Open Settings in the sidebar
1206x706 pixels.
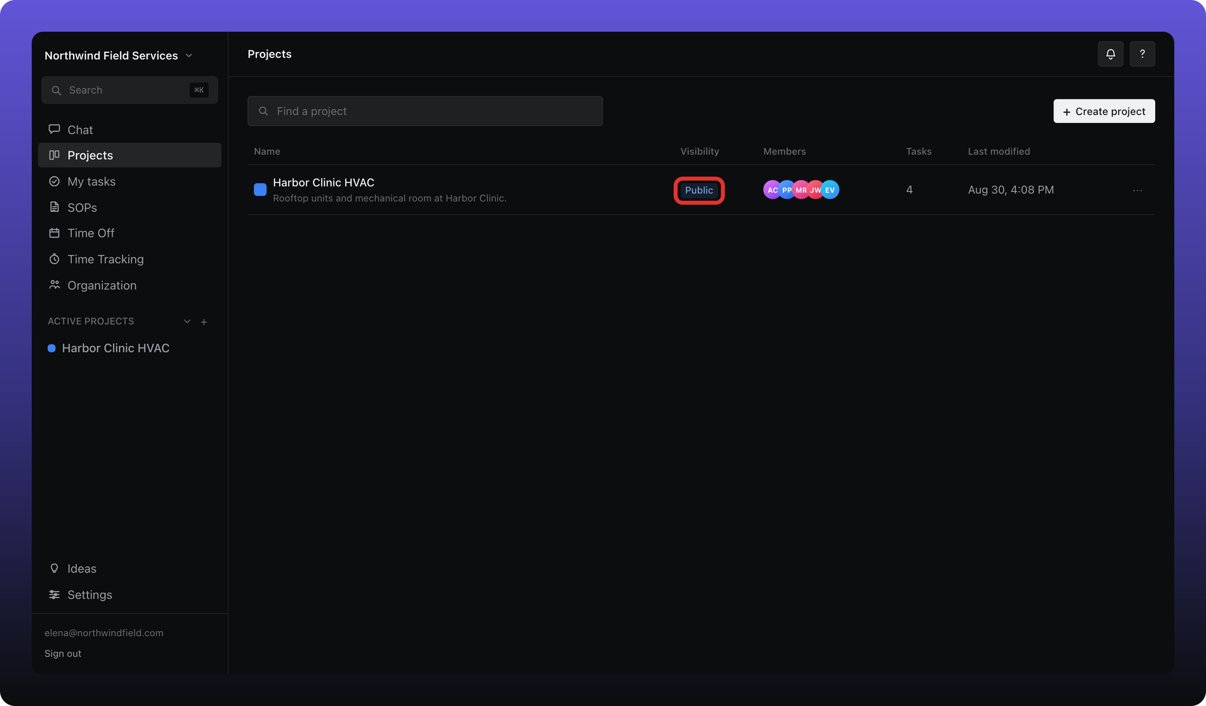pos(130,594)
